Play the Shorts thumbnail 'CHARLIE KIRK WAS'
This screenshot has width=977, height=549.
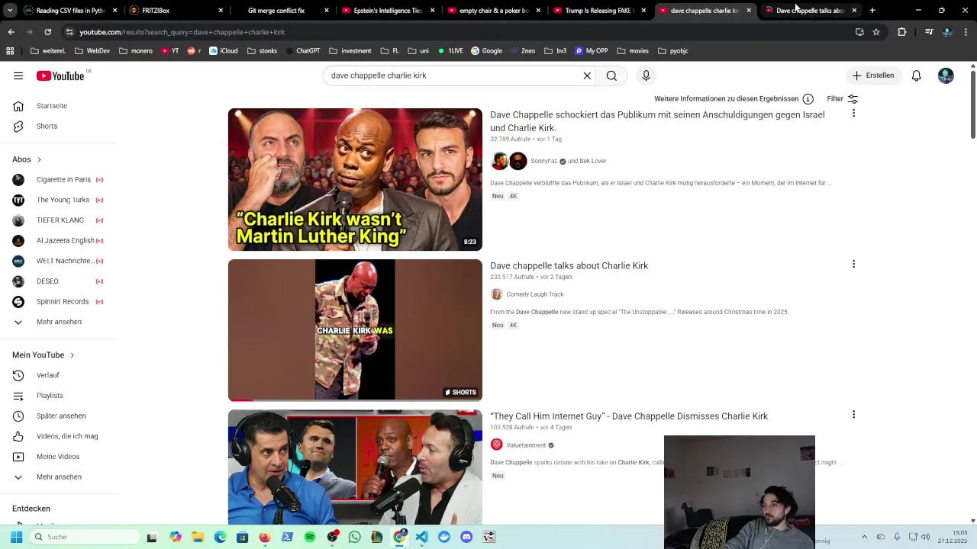point(355,330)
